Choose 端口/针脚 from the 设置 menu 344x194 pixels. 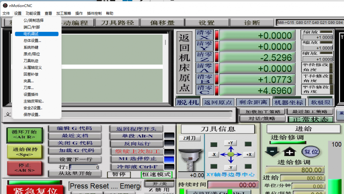37,27
